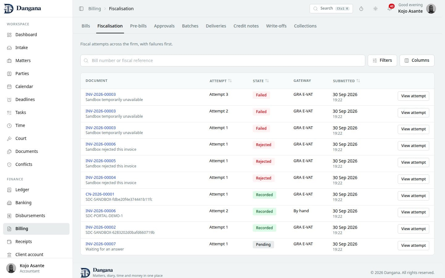Switch to the Bills tab
Image resolution: width=445 pixels, height=278 pixels.
[86, 26]
